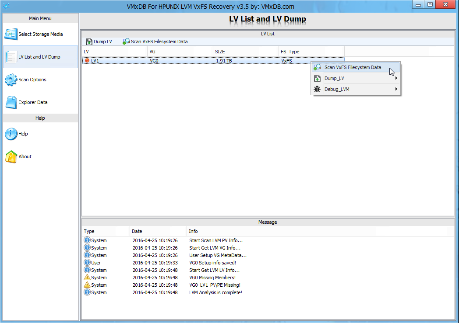Select message 'VG0 Missing Members!'

tap(212, 278)
